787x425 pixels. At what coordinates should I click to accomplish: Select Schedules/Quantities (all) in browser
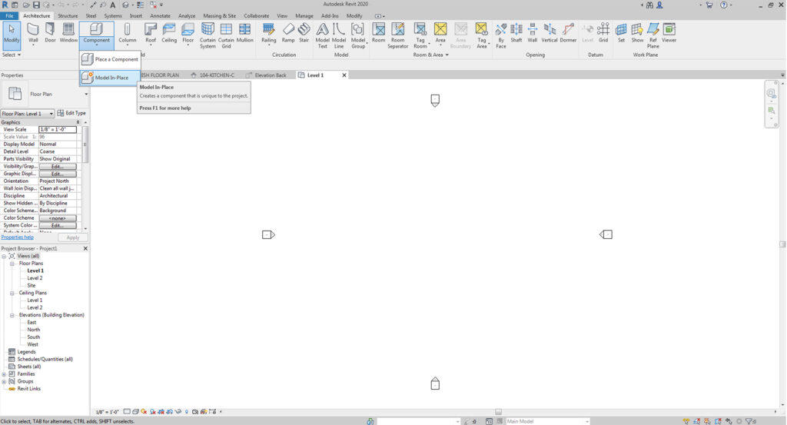(x=45, y=359)
